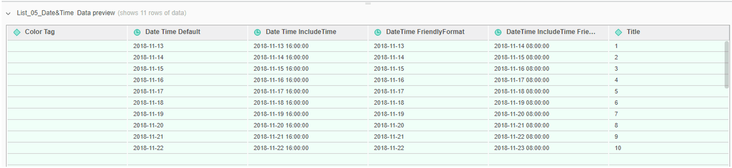
Task: Click cell 2018-11-17 16:00:00 in IncludeTime column
Action: [x=281, y=91]
